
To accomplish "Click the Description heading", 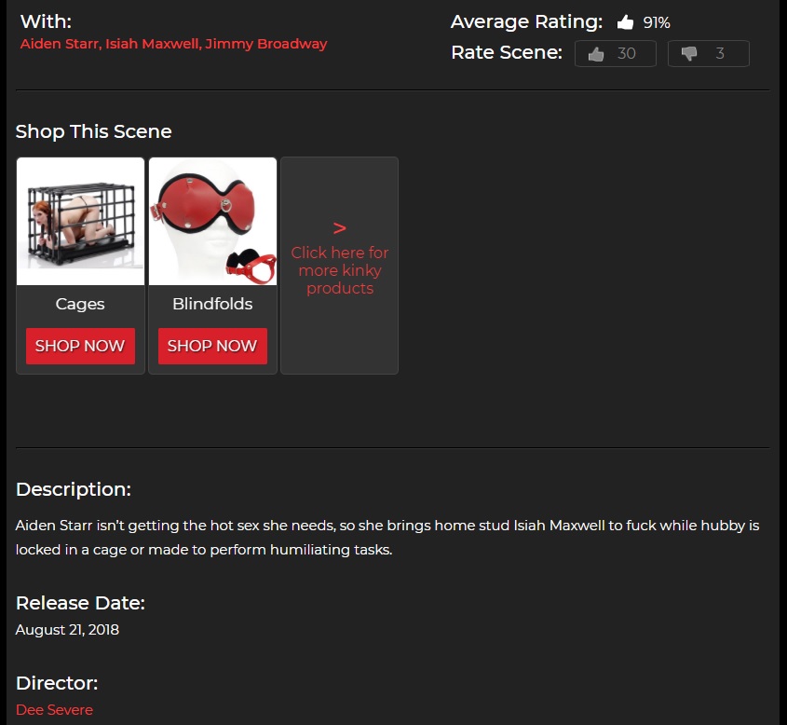I will point(74,489).
